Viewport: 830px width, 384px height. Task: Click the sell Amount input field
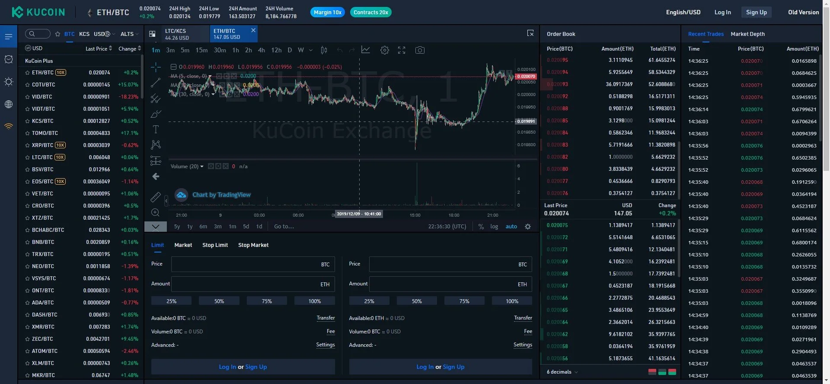coord(450,284)
